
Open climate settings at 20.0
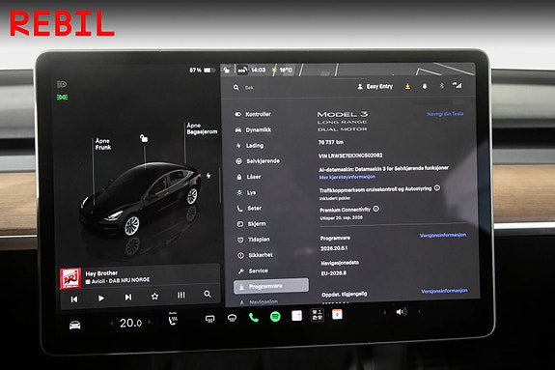point(130,323)
